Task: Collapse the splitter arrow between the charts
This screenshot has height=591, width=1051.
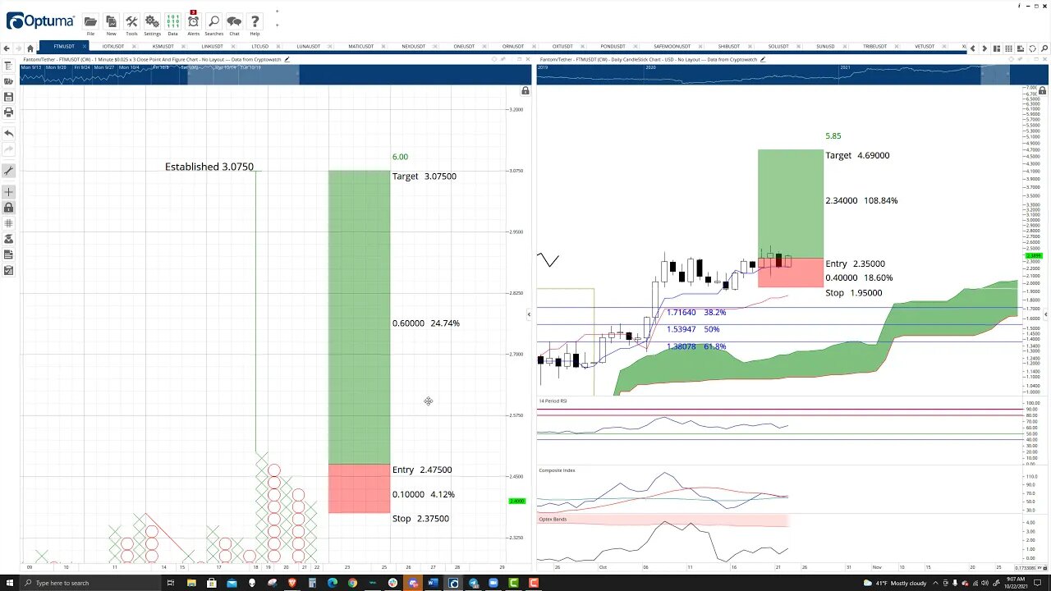Action: click(x=529, y=314)
